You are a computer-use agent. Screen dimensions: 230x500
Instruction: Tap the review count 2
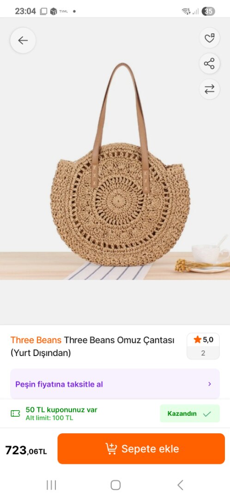pyautogui.click(x=203, y=353)
